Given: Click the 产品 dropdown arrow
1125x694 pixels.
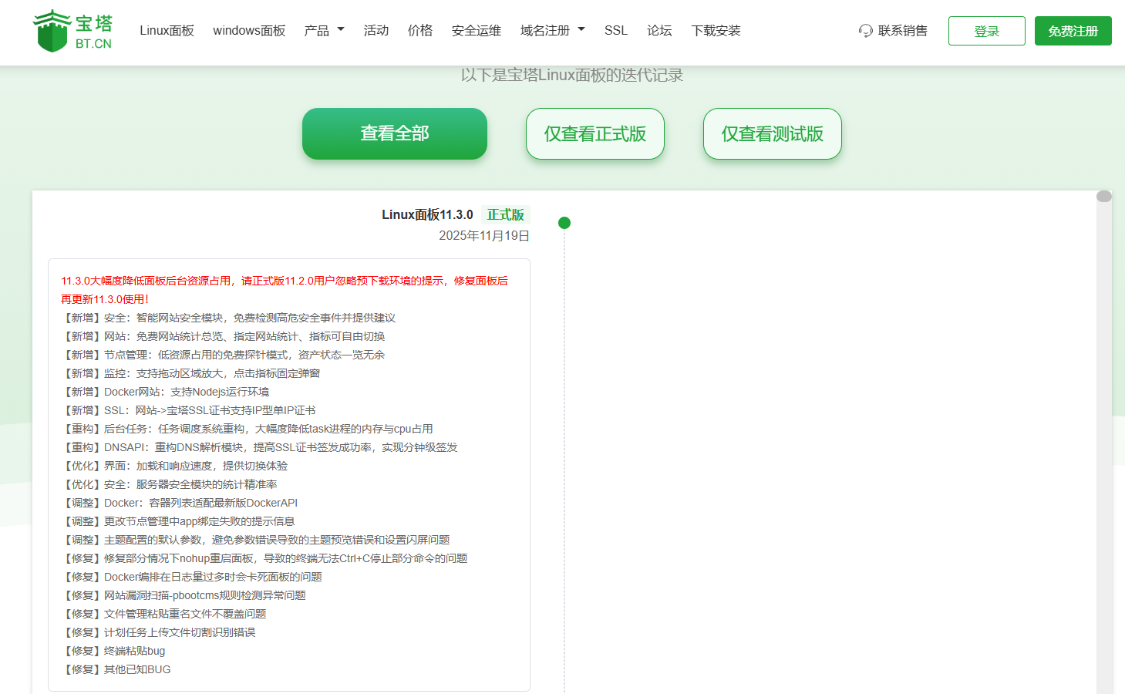Looking at the screenshot, I should (339, 30).
